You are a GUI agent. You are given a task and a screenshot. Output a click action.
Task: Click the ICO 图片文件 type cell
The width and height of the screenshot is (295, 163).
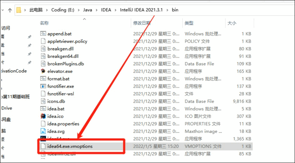[x=198, y=117]
